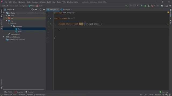Open Project Structure from the toolbar
Image resolution: width=172 pixels, height=96 pixels.
pos(162,6)
